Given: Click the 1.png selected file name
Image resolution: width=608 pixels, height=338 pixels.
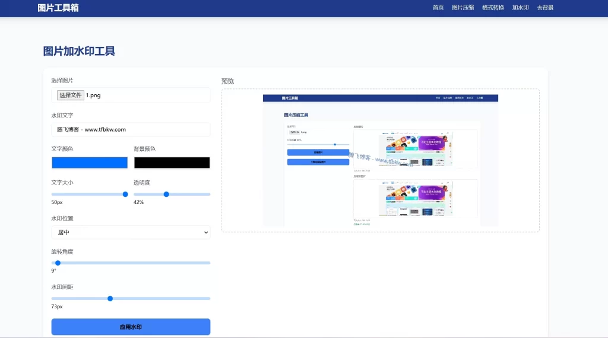Looking at the screenshot, I should [93, 95].
